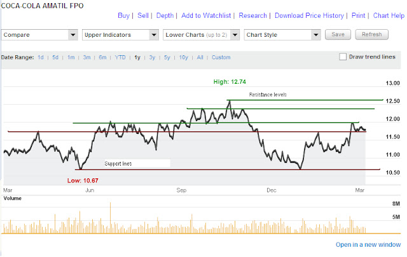Enable the Draw trend lines checkbox
This screenshot has width=407, height=257.
pyautogui.click(x=343, y=56)
